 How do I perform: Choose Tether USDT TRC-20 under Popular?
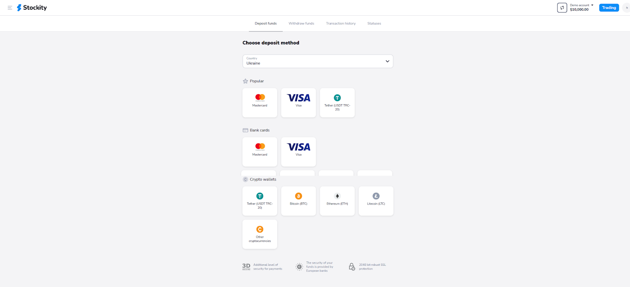(337, 103)
